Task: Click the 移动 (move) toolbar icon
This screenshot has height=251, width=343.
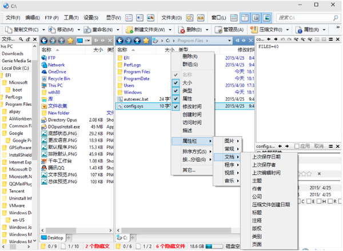Action: point(54,29)
